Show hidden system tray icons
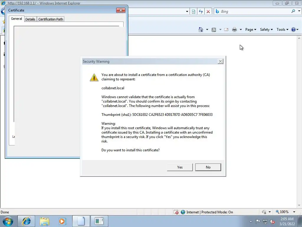 251,221
